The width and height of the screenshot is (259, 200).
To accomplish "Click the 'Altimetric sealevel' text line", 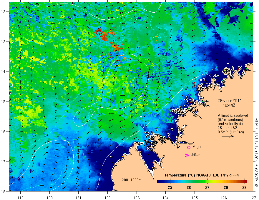I will click(x=233, y=116).
